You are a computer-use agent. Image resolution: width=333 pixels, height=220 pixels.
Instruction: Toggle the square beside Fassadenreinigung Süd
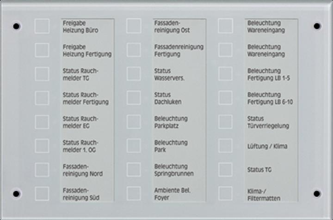(42, 194)
